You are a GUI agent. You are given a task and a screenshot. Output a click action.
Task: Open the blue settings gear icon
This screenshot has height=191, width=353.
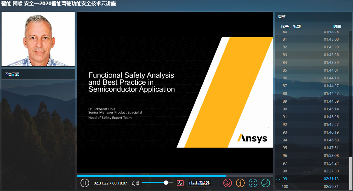coord(253,183)
